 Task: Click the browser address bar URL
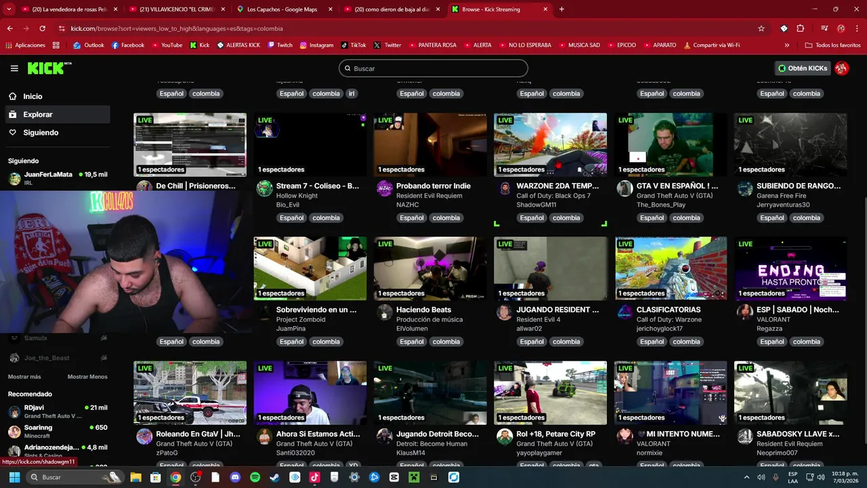click(177, 28)
